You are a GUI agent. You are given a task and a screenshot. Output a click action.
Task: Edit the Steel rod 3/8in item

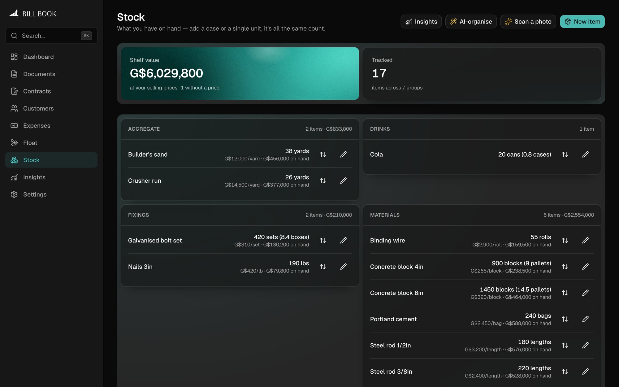coord(586,372)
